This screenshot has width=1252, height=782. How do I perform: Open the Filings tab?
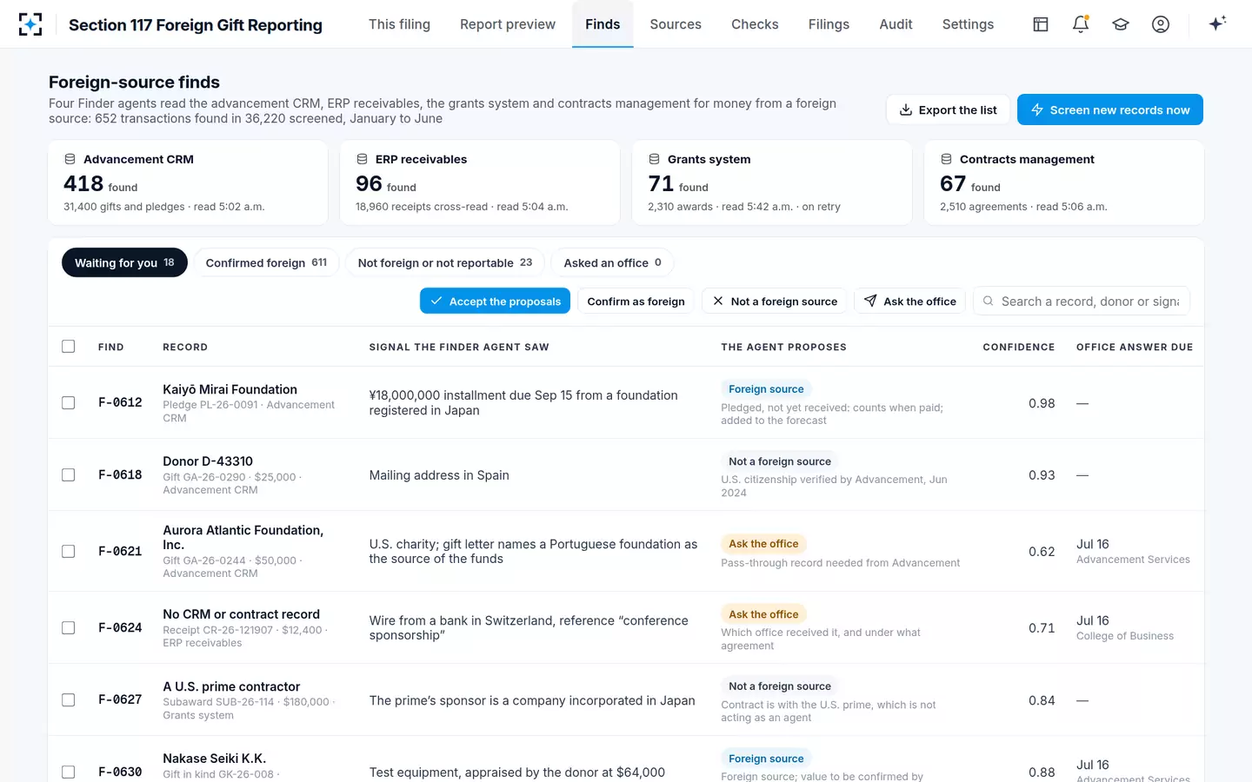(x=829, y=24)
